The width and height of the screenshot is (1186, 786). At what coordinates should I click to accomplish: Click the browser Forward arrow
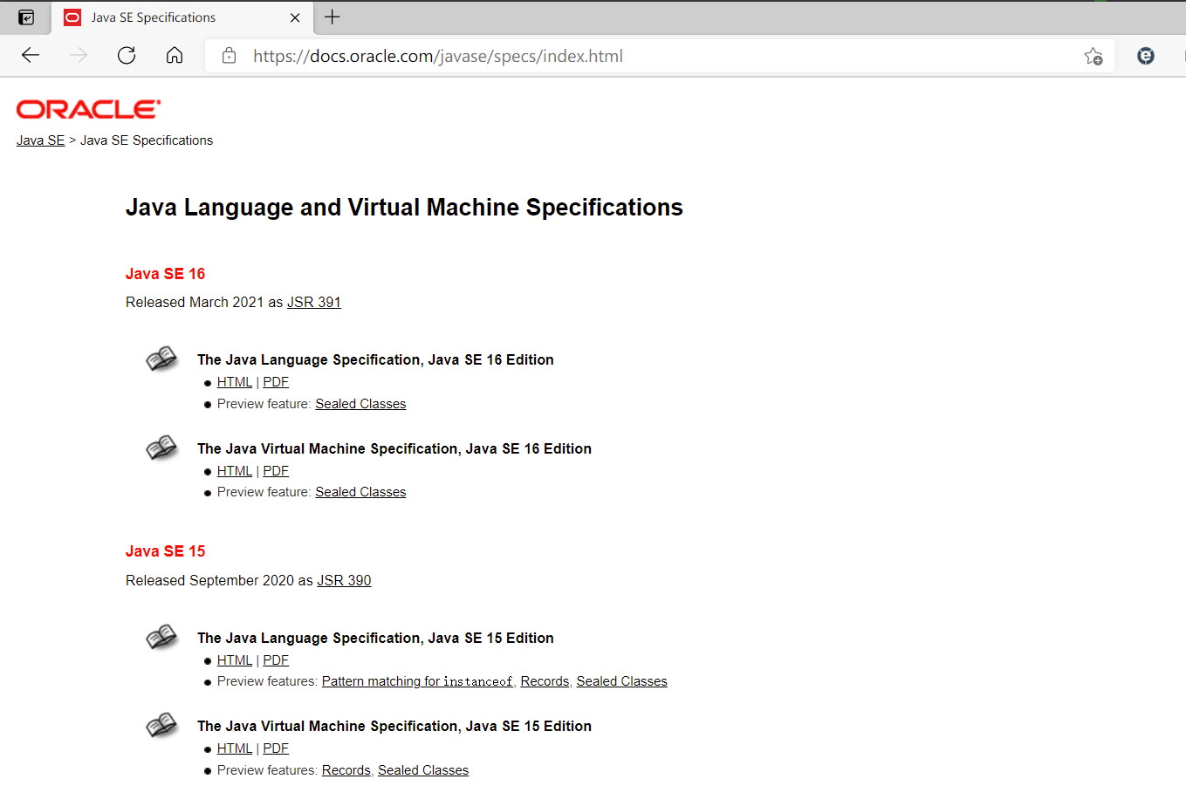79,56
